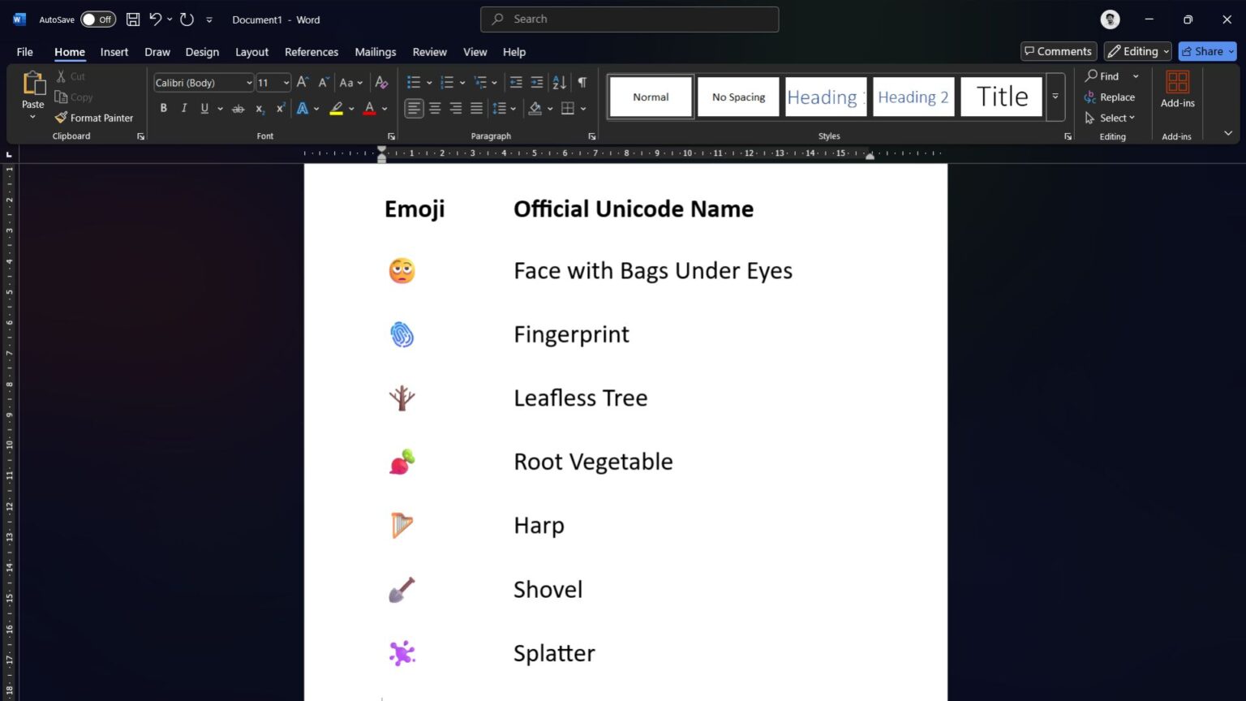The height and width of the screenshot is (701, 1246).
Task: Open the Add-ins panel
Action: [x=1177, y=89]
